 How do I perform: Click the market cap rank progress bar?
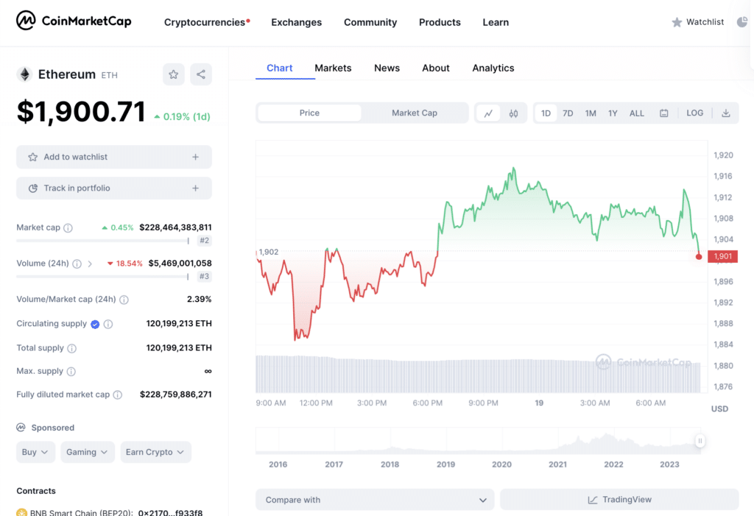(102, 241)
